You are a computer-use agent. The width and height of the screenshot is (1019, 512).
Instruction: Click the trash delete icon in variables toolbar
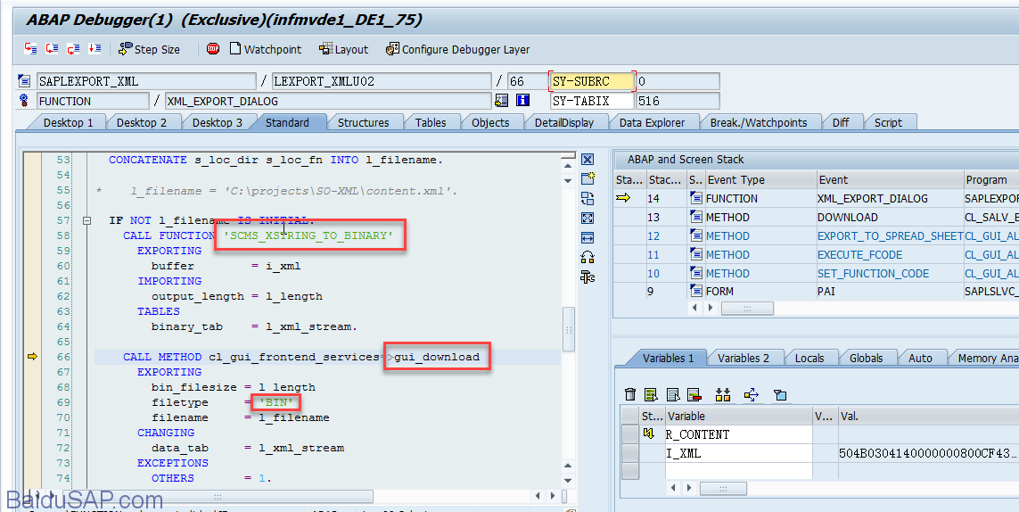point(629,394)
